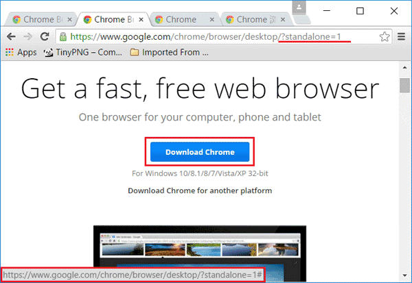Close the active second tab
The height and width of the screenshot is (283, 412).
coord(141,20)
